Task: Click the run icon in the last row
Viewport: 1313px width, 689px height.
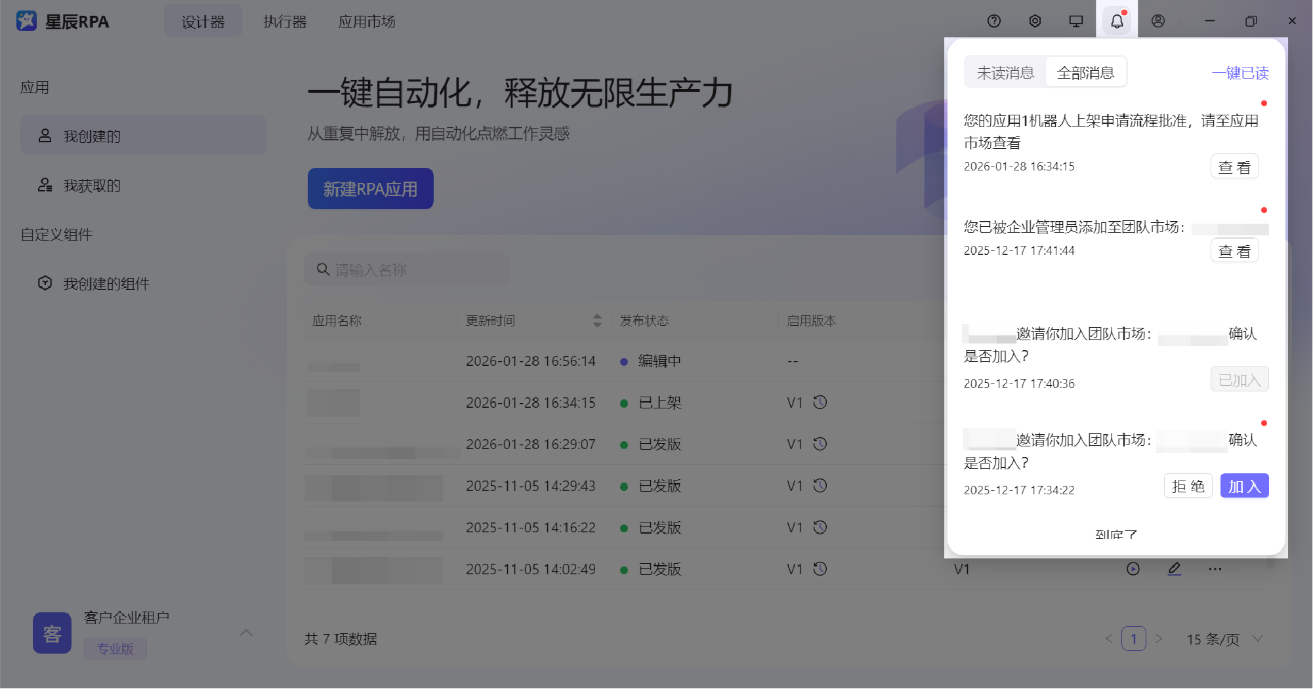Action: 1133,569
